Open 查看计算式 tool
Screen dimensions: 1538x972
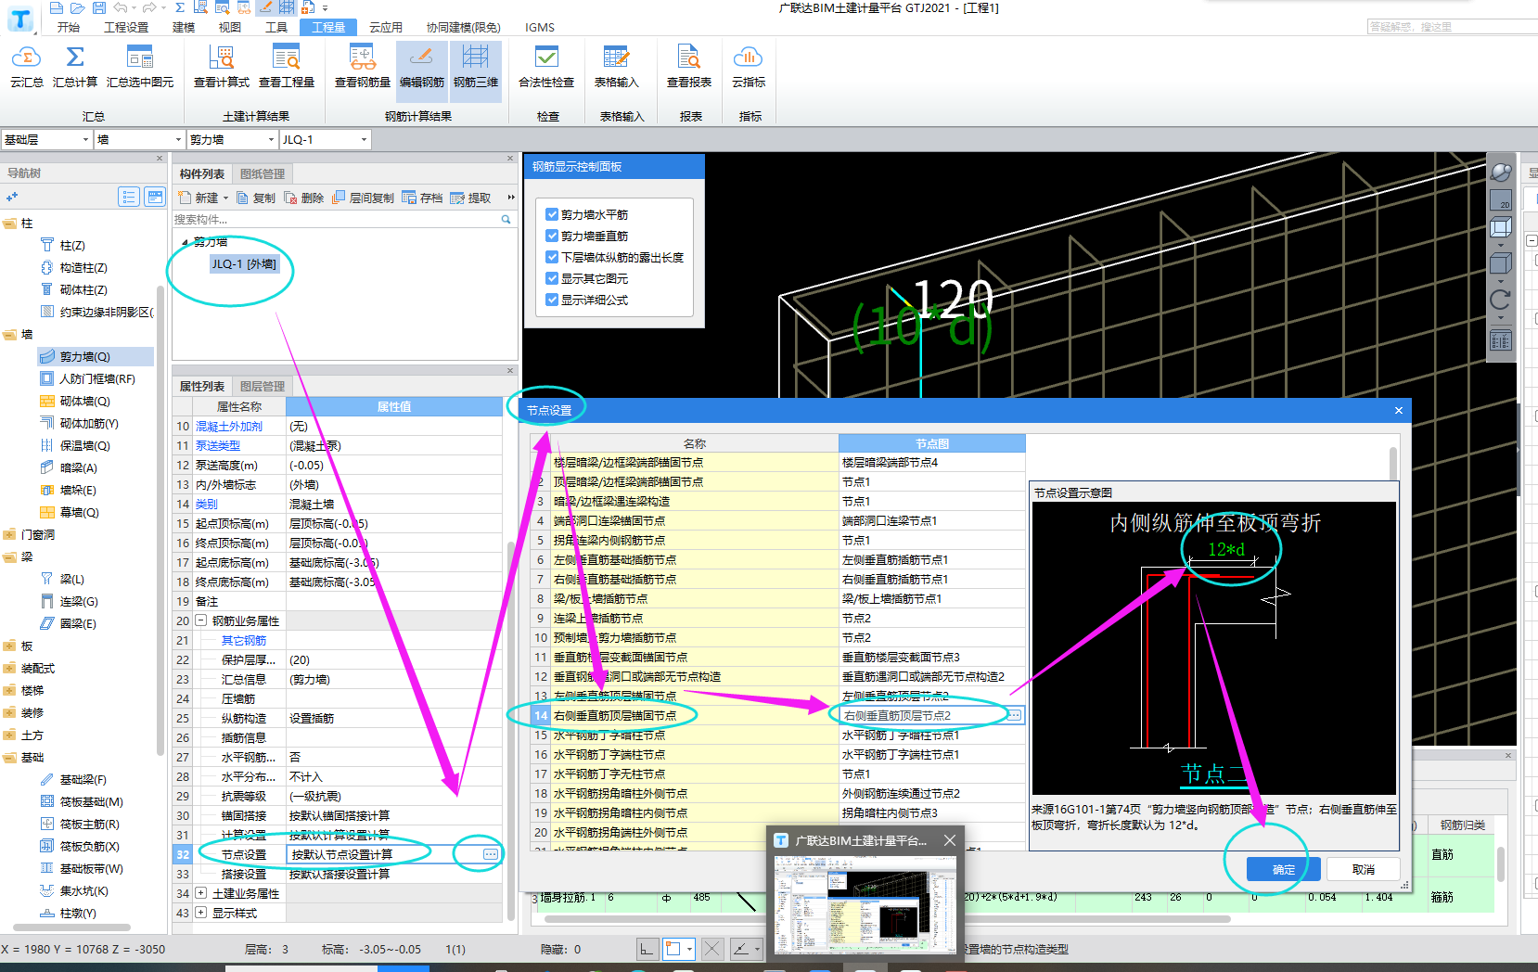[x=221, y=67]
